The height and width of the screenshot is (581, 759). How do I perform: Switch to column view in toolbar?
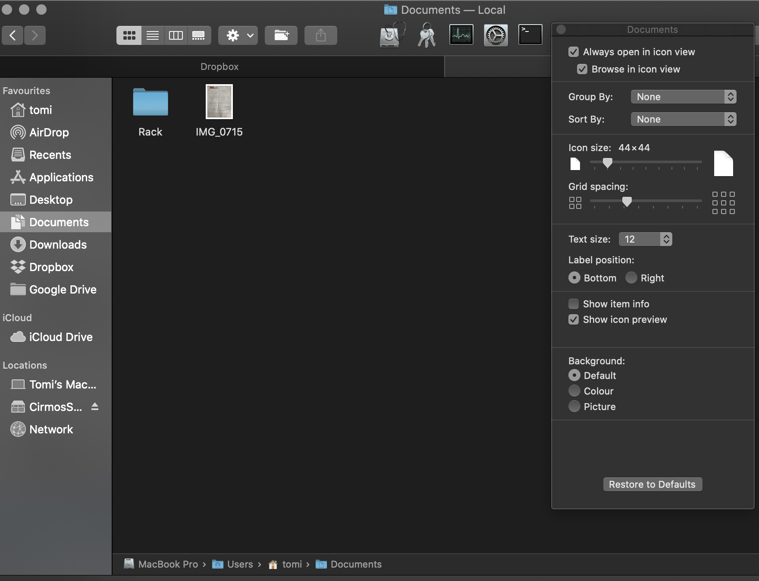pos(176,35)
